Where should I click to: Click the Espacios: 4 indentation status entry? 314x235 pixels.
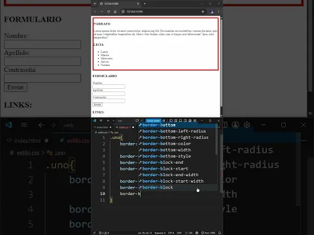click(x=160, y=232)
